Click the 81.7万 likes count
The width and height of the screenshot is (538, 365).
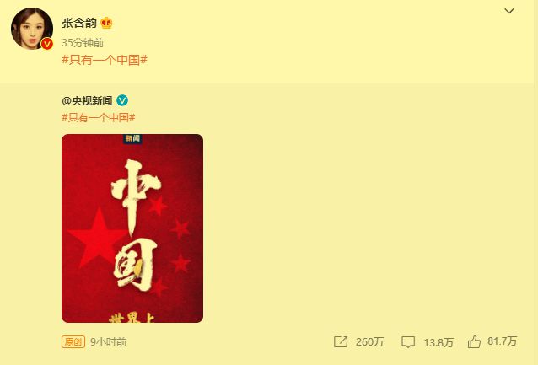(502, 341)
